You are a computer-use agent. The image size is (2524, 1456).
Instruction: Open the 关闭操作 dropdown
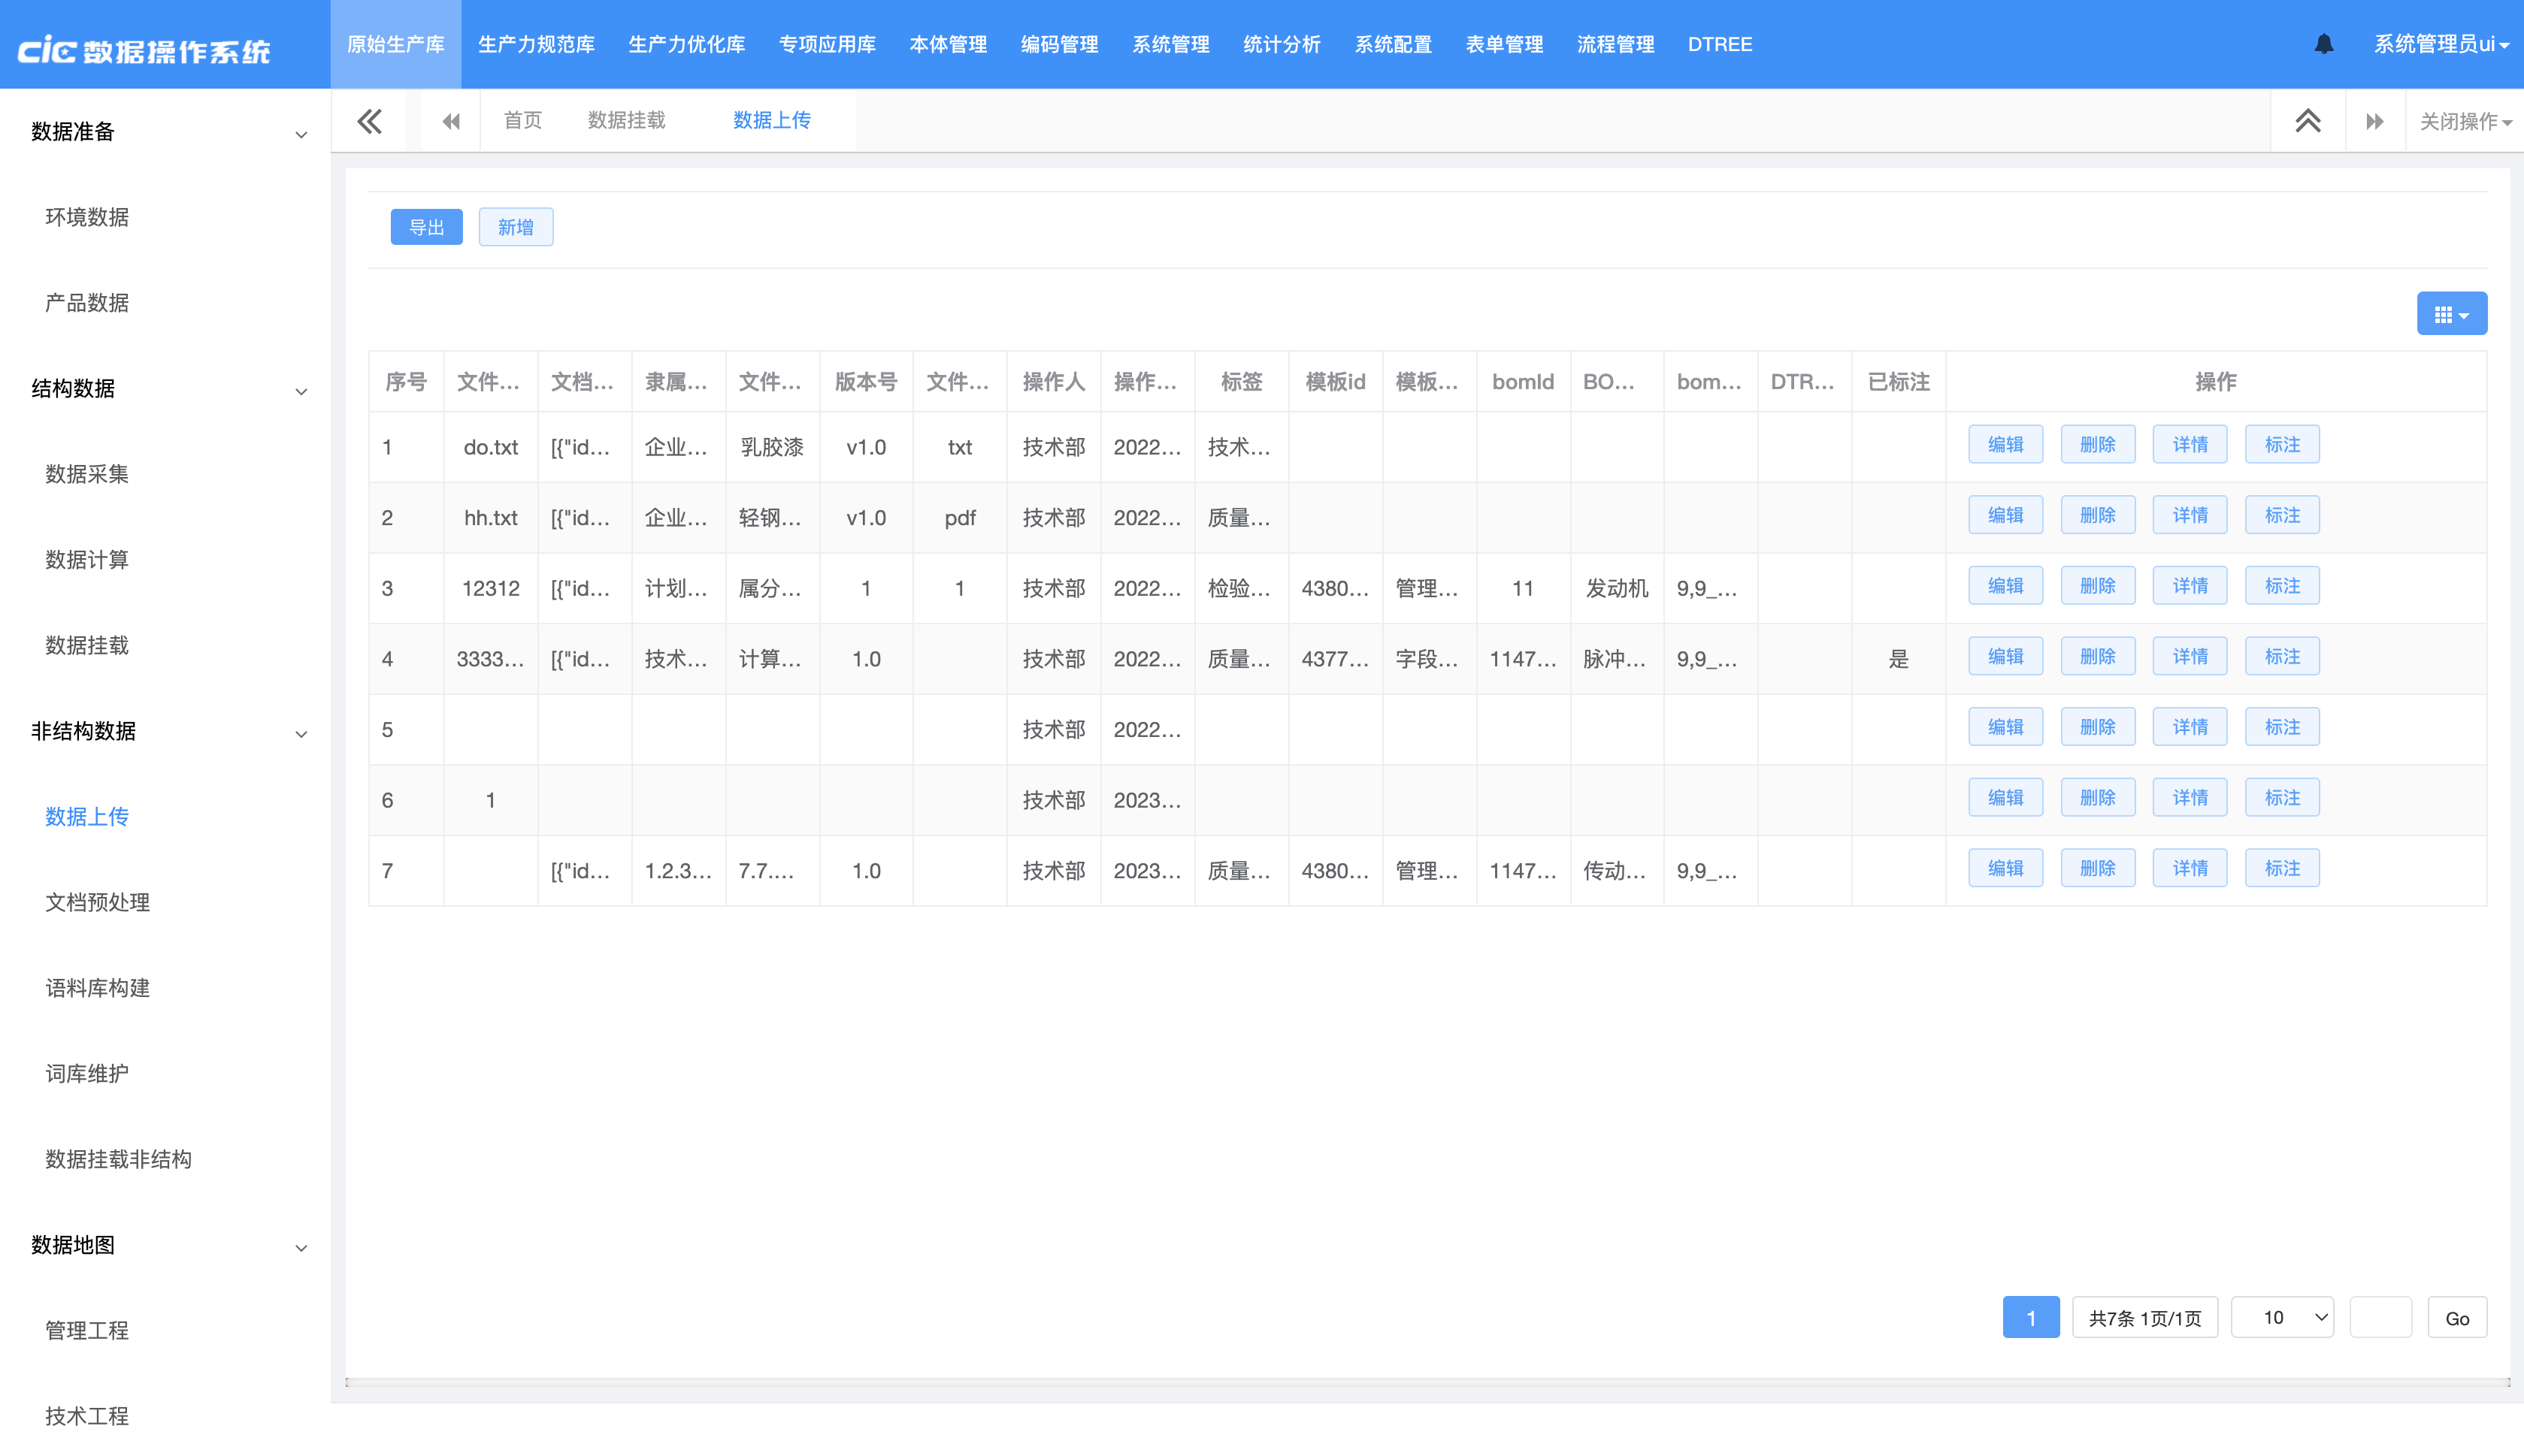[x=2464, y=121]
